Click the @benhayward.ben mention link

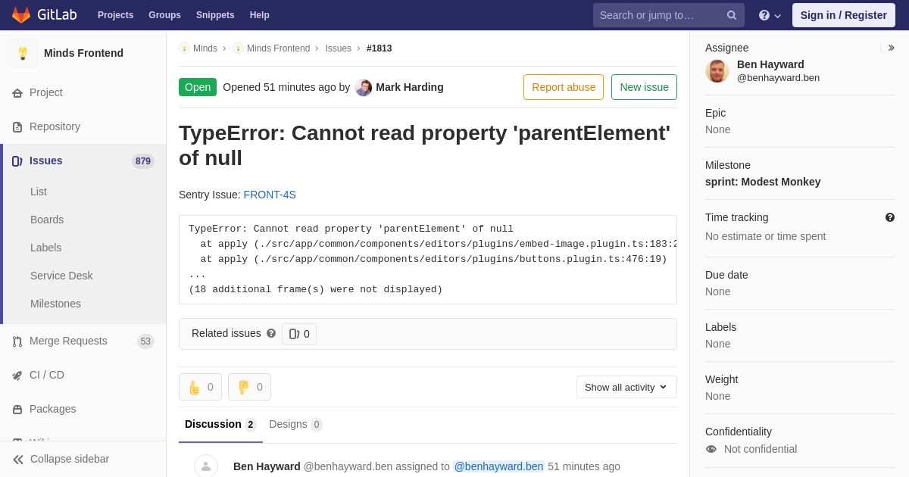[x=498, y=466]
